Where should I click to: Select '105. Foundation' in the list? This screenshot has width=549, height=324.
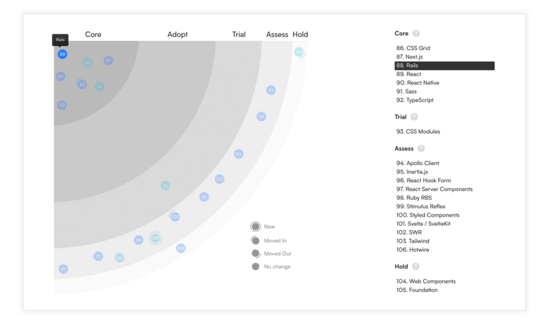point(417,290)
